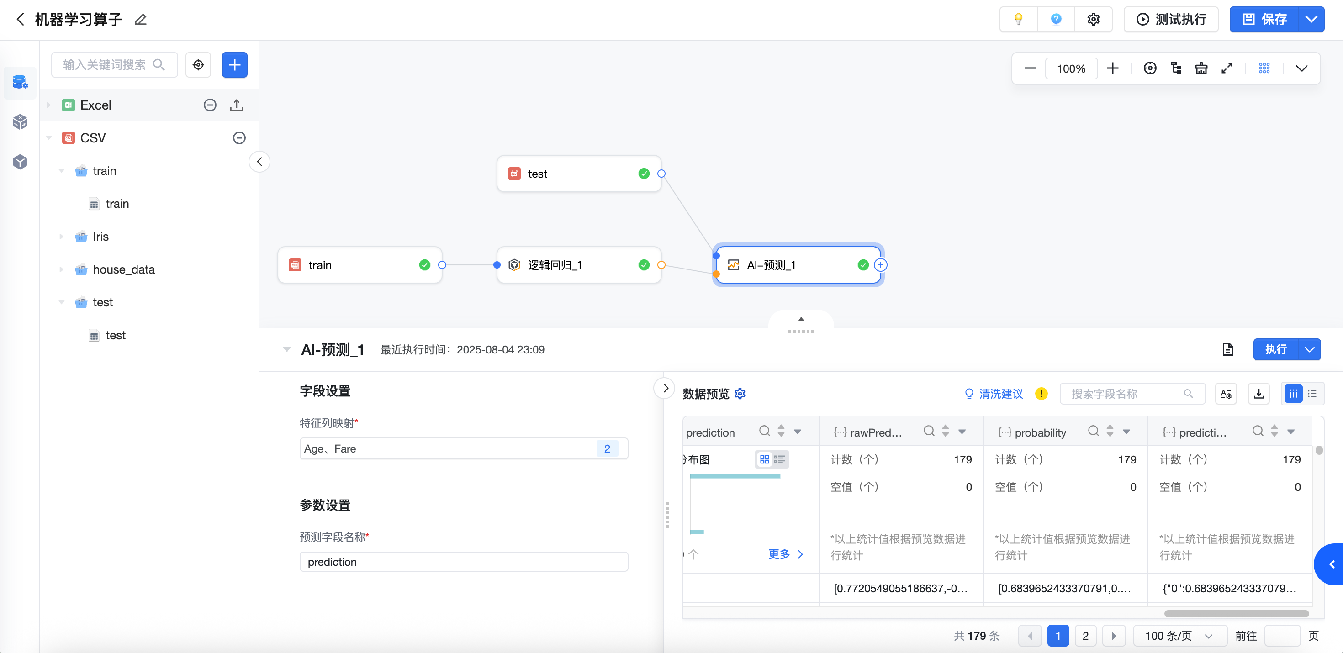The width and height of the screenshot is (1343, 653).
Task: Open data preview settings gear
Action: 740,394
